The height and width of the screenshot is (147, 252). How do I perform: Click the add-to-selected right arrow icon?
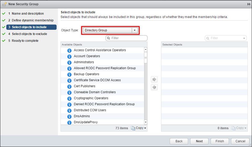[154, 79]
